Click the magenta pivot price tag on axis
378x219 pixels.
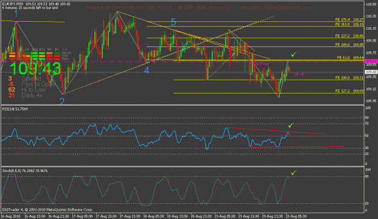[371, 61]
